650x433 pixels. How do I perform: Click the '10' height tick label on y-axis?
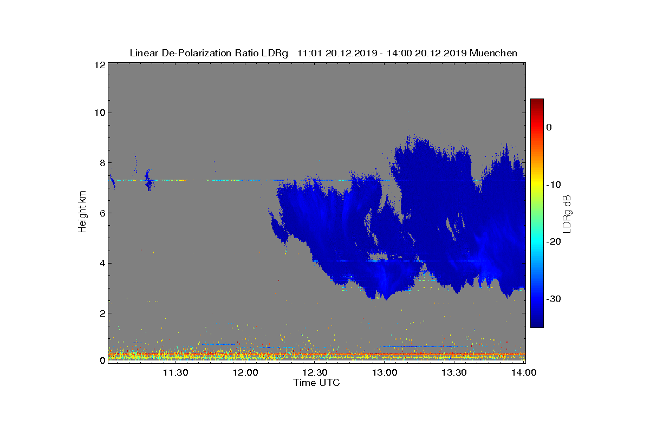tap(99, 113)
